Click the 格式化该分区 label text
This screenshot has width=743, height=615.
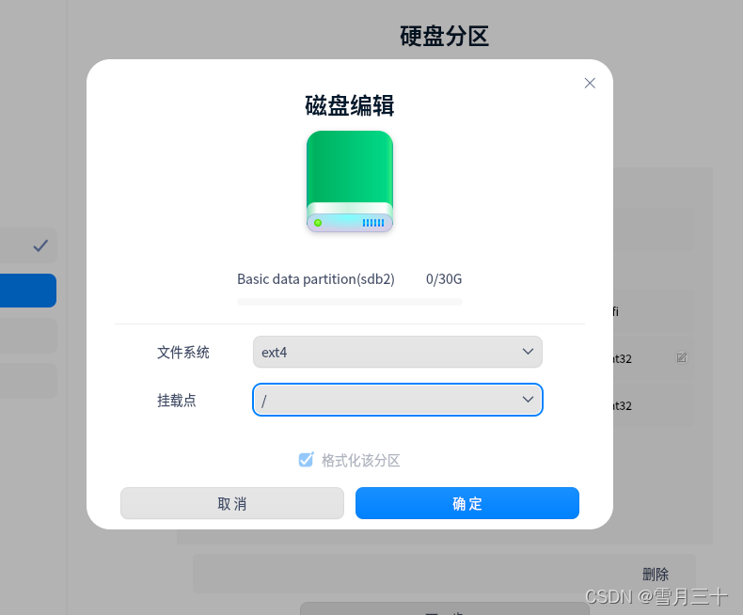click(x=360, y=460)
